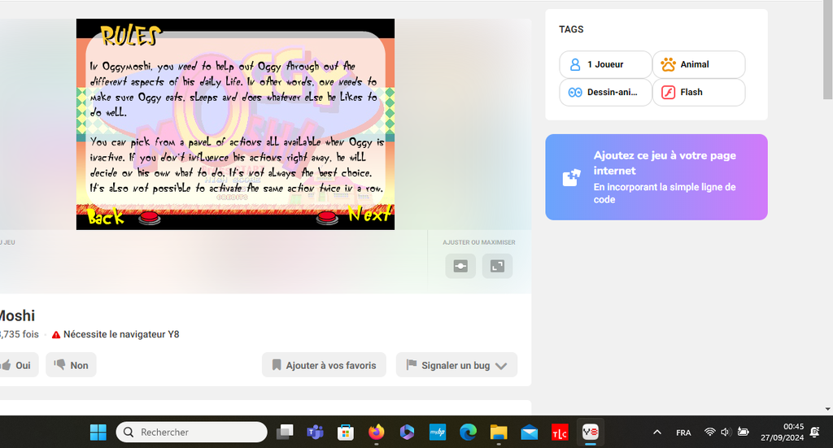Screen dimensions: 833x448
Task: Select the 1 Joueur tag
Action: tap(605, 64)
